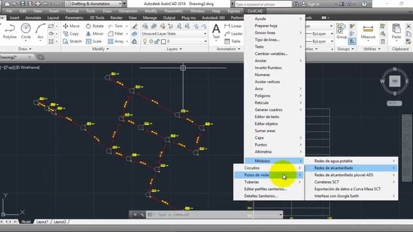Click the Erase tool icon
The width and height of the screenshot is (413, 232).
tap(135, 26)
